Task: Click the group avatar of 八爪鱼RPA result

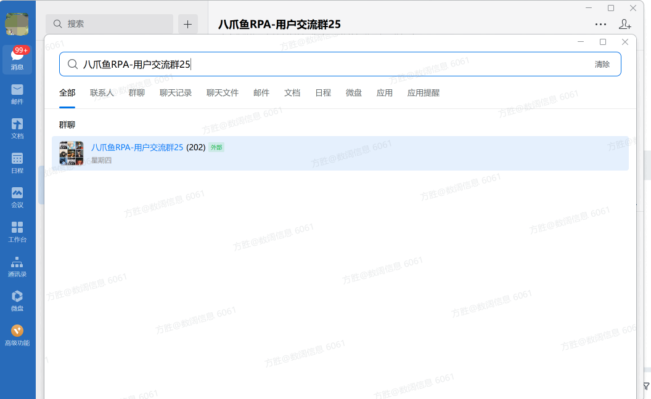Action: [x=71, y=153]
